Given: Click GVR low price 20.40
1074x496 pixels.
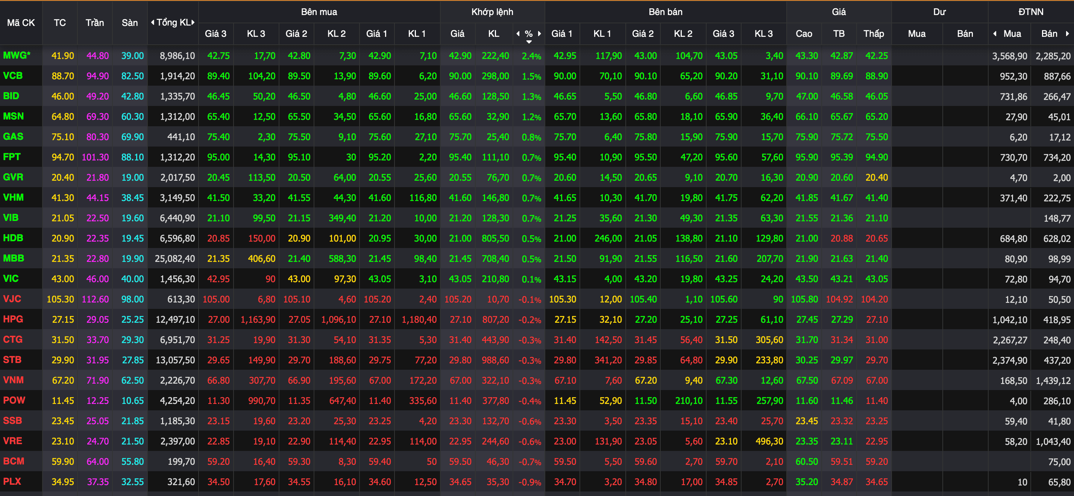Looking at the screenshot, I should pos(876,178).
